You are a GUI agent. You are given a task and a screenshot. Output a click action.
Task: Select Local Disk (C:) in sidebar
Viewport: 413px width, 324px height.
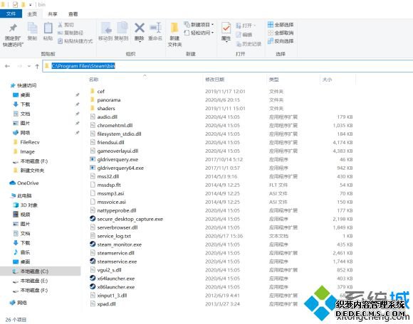click(41, 271)
